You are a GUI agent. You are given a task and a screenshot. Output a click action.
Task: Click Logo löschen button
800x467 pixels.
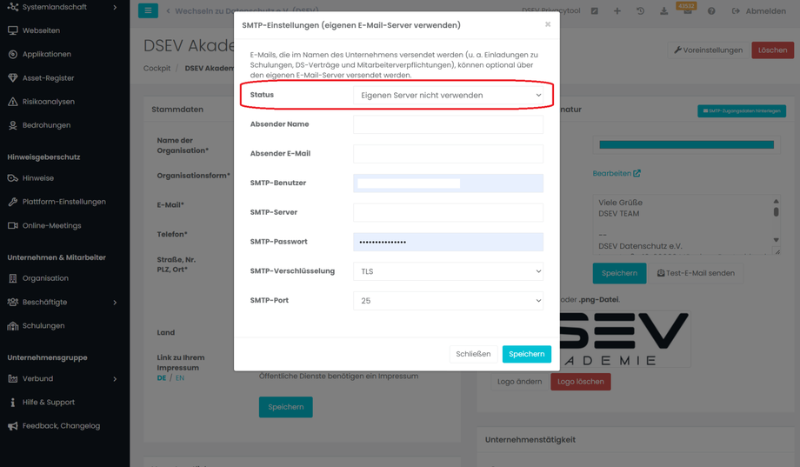click(581, 381)
